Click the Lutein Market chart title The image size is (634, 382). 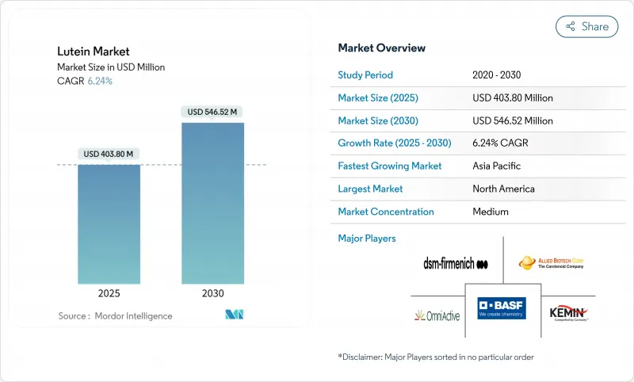click(x=94, y=52)
